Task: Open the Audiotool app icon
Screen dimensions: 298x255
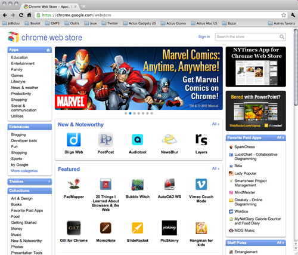Action: tap(138, 140)
